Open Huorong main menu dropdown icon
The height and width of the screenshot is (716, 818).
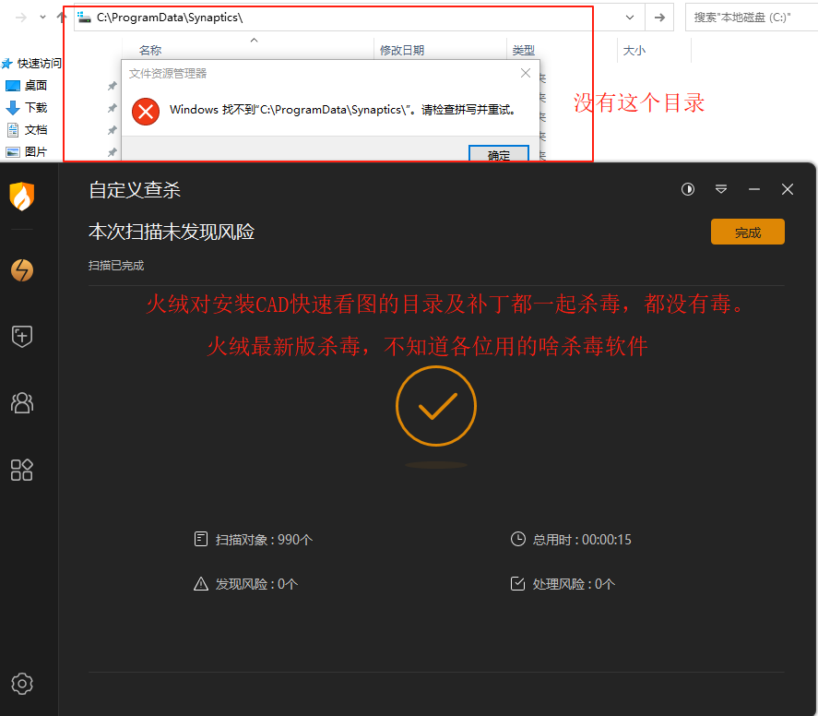[x=721, y=189]
